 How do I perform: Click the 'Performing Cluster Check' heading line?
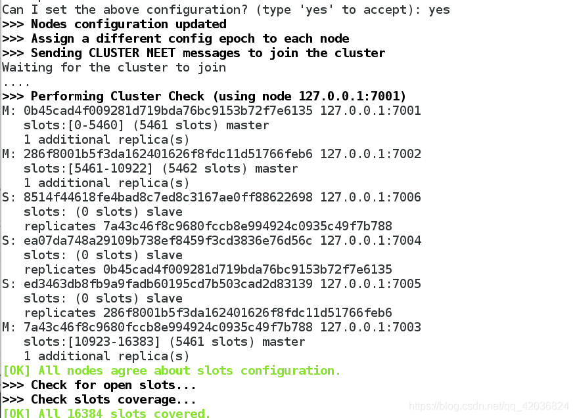pyautogui.click(x=204, y=96)
